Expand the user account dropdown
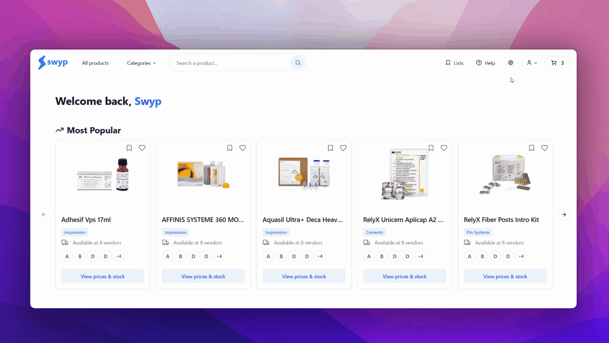The height and width of the screenshot is (343, 609). (532, 63)
